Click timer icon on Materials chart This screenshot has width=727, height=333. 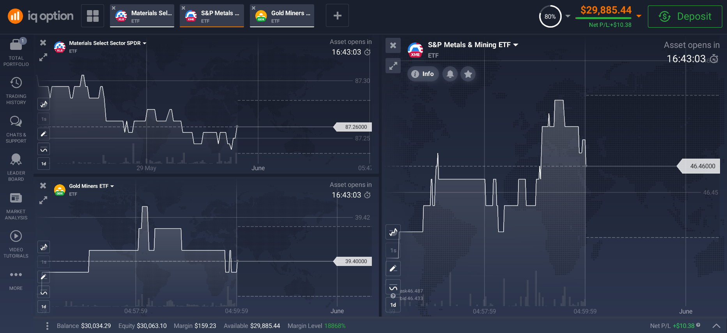coord(367,52)
